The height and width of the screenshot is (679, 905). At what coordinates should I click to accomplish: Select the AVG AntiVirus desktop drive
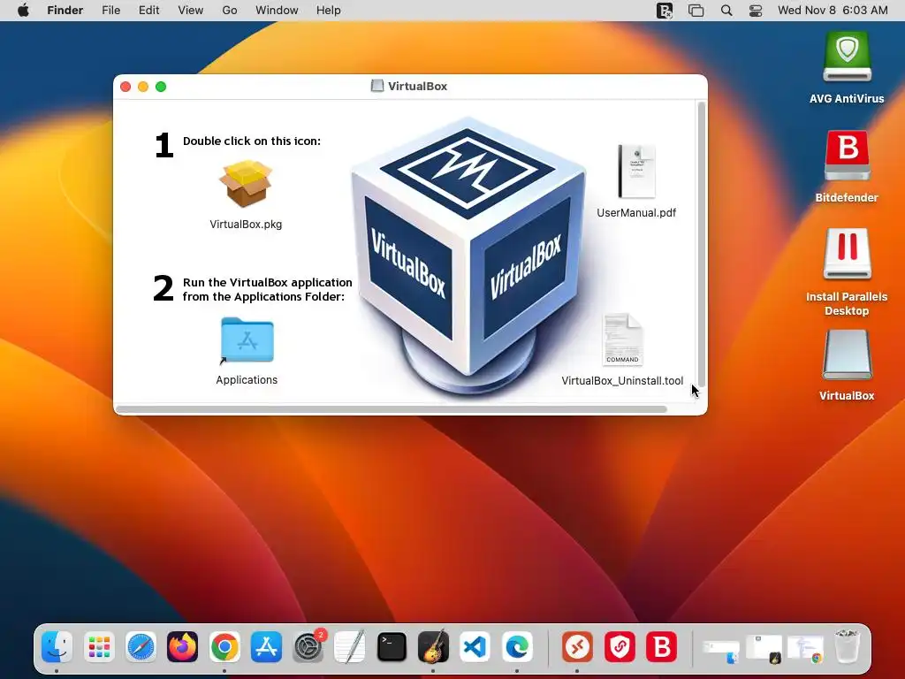[847, 56]
